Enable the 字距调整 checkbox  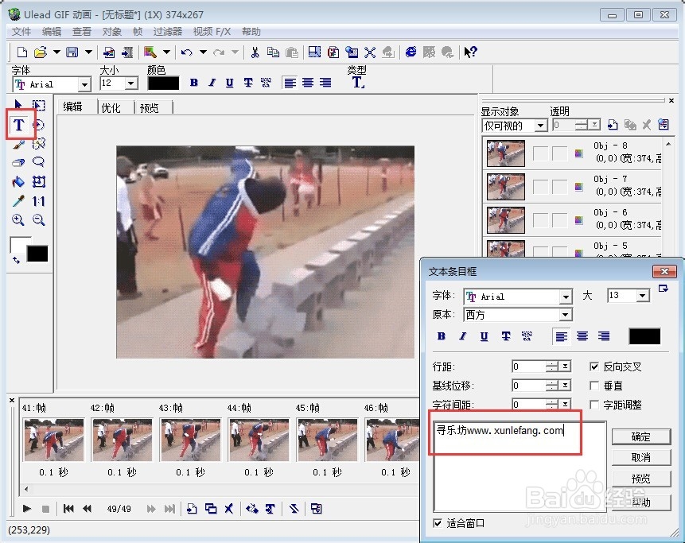(594, 405)
